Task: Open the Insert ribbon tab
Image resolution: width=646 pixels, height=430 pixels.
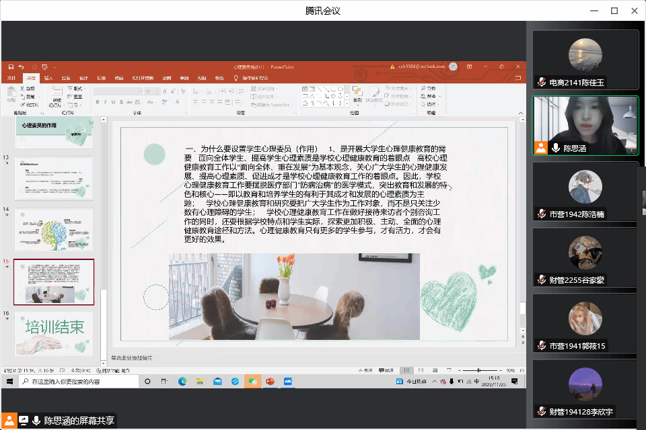Action: tap(48, 78)
